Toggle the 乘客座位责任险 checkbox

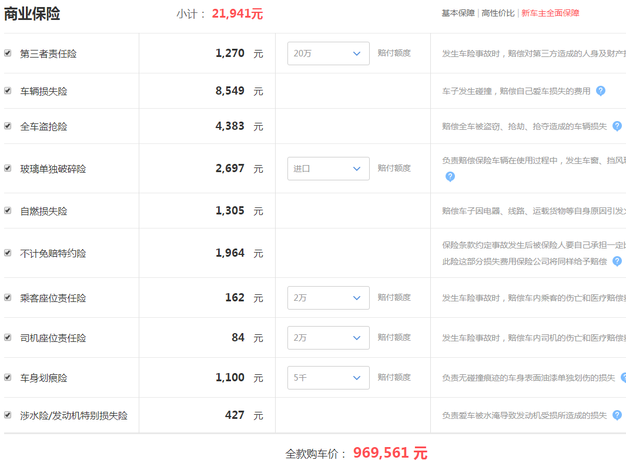(8, 298)
